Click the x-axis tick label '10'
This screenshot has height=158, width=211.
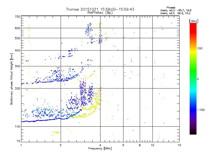coord(152,145)
